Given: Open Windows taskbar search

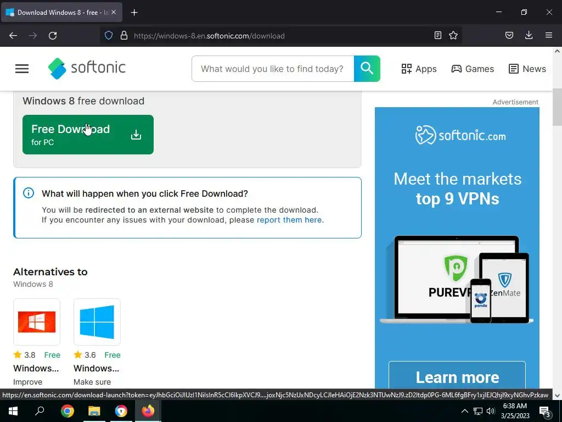Looking at the screenshot, I should (40, 411).
